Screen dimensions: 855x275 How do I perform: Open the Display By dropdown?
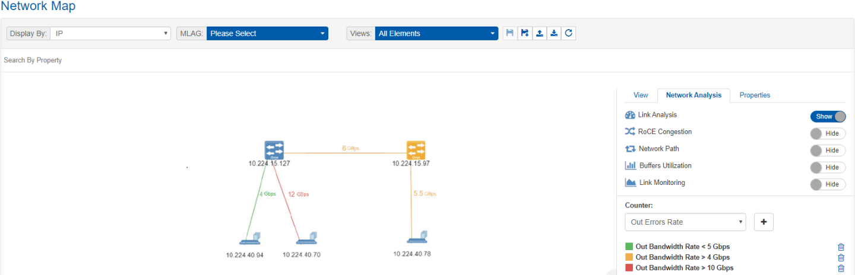(110, 34)
